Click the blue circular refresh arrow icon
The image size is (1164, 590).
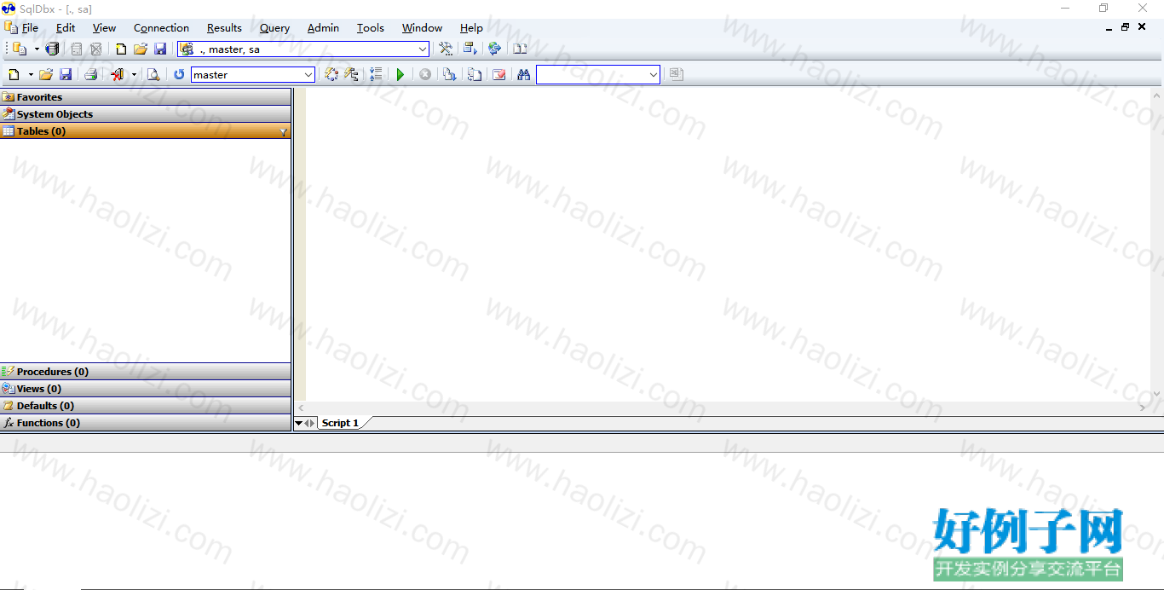click(179, 75)
